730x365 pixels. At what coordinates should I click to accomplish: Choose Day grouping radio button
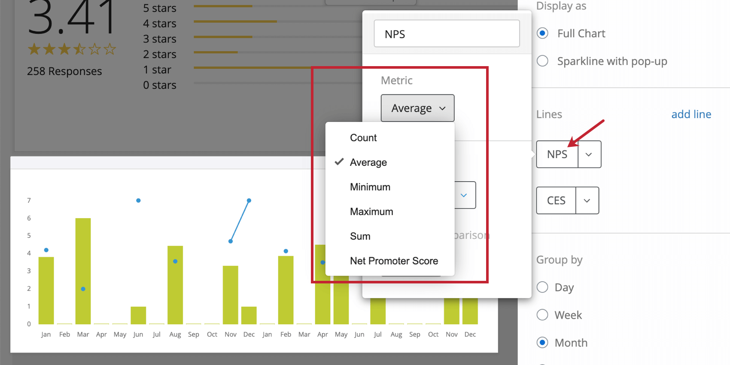coord(543,287)
